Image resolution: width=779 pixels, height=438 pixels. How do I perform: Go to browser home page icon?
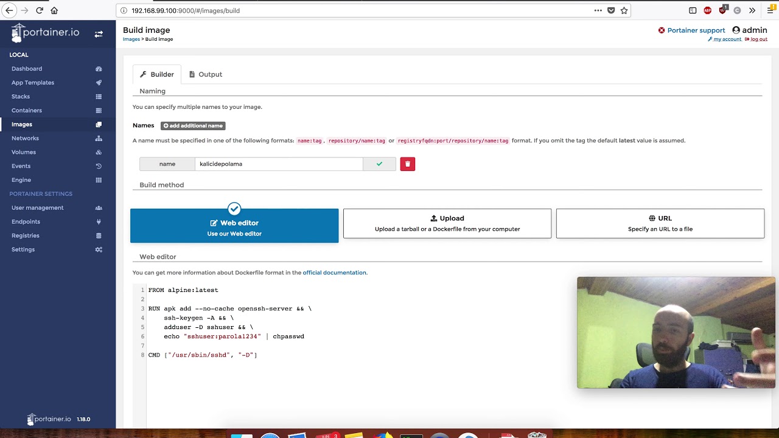click(54, 10)
